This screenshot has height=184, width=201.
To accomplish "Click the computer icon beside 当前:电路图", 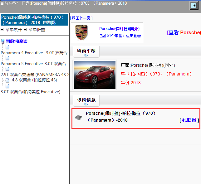I will [x=2, y=41].
